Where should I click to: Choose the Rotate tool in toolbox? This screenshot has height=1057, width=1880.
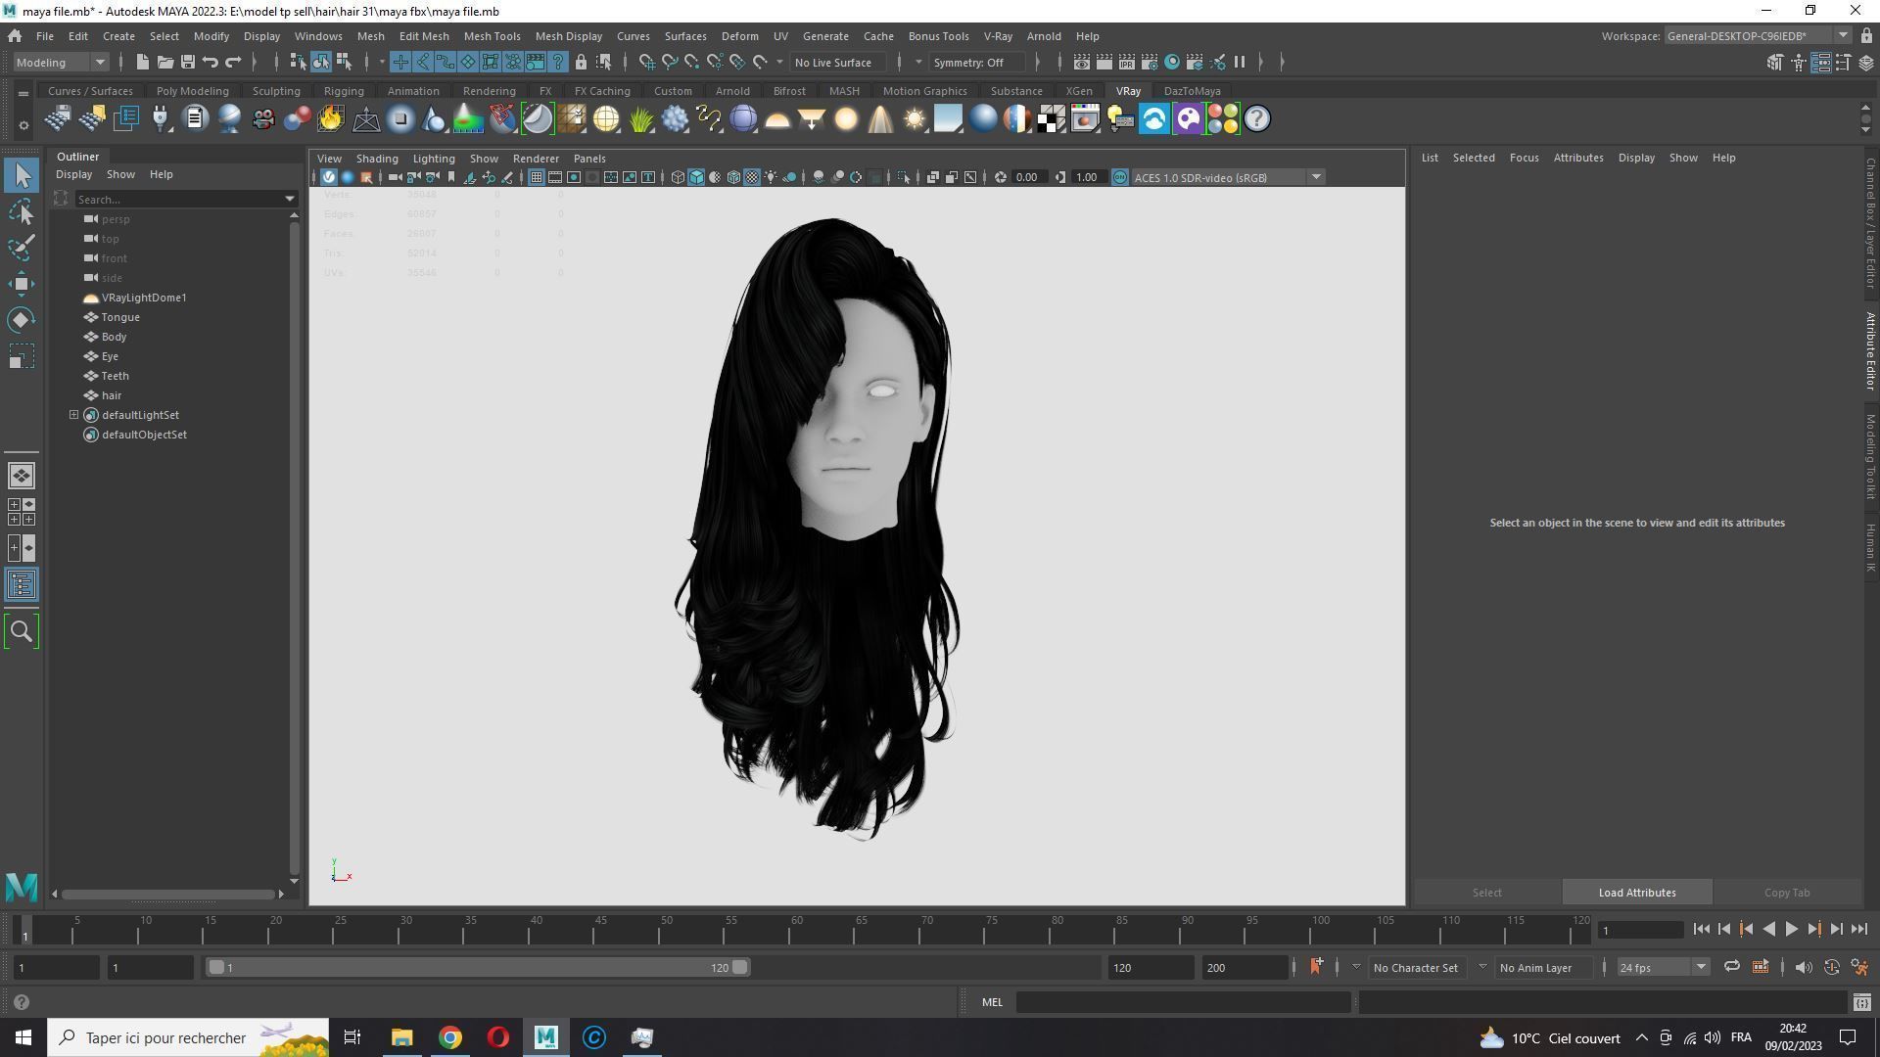22,320
